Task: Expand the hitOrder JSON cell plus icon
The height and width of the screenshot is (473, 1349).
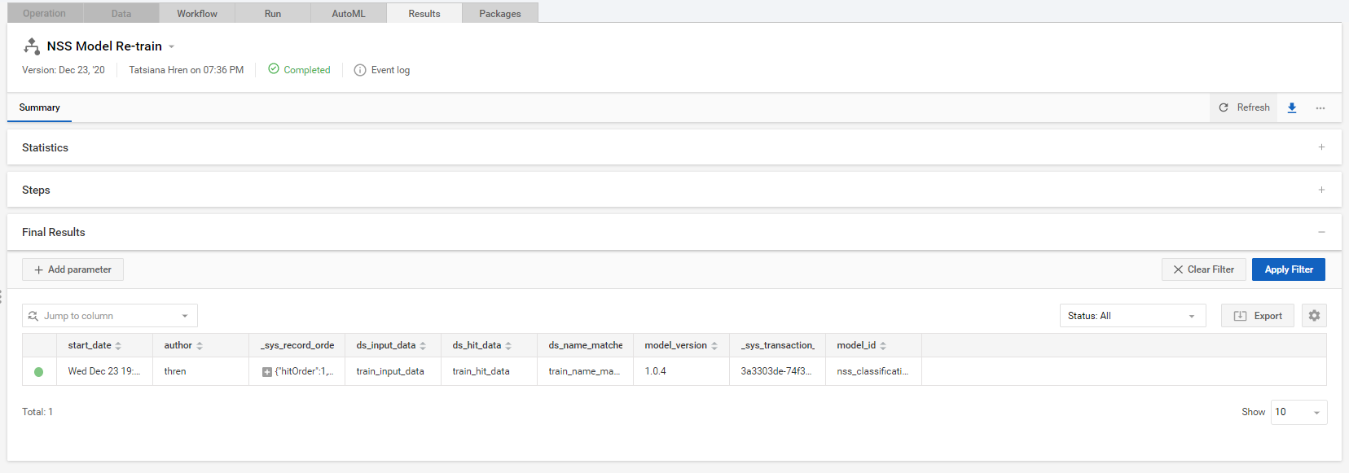Action: pyautogui.click(x=267, y=372)
